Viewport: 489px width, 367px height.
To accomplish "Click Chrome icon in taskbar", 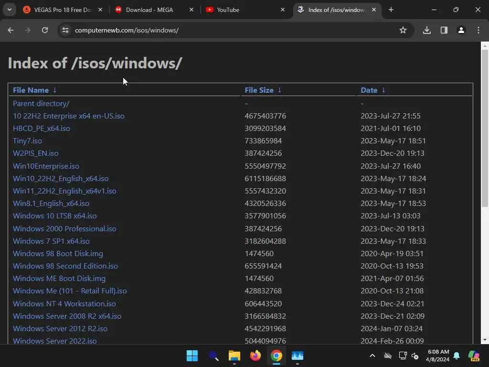I will [276, 356].
